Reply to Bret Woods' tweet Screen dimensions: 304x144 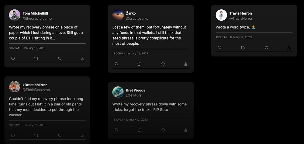pyautogui.click(x=116, y=130)
